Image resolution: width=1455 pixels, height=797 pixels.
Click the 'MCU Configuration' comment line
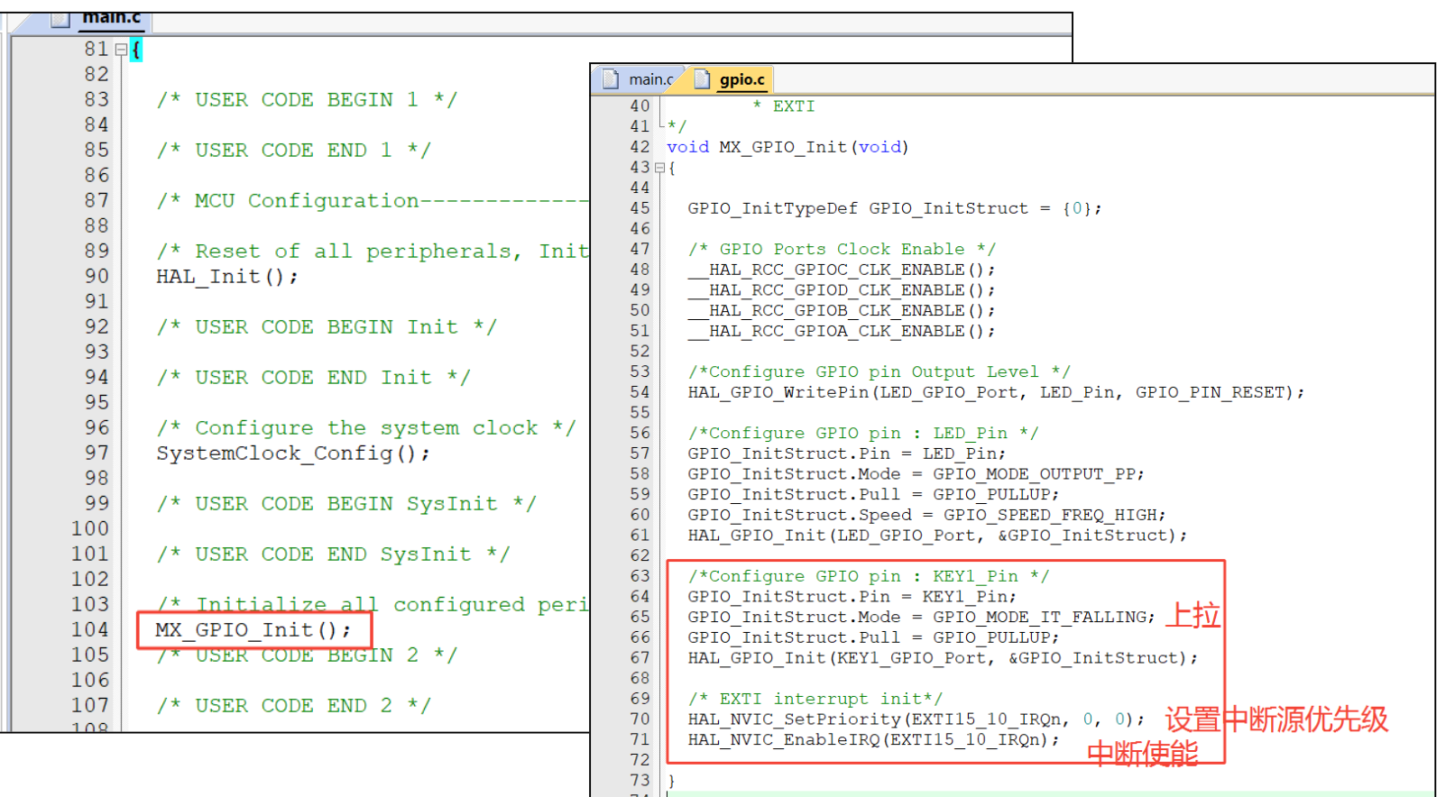click(x=373, y=200)
